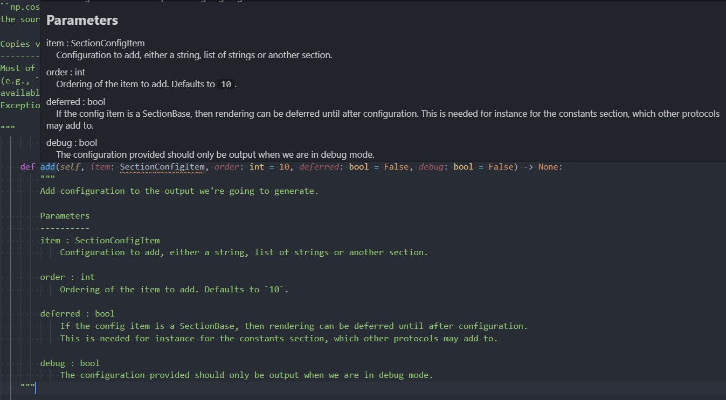
Task: Click the inline code 10 in hover popup
Action: 225,84
